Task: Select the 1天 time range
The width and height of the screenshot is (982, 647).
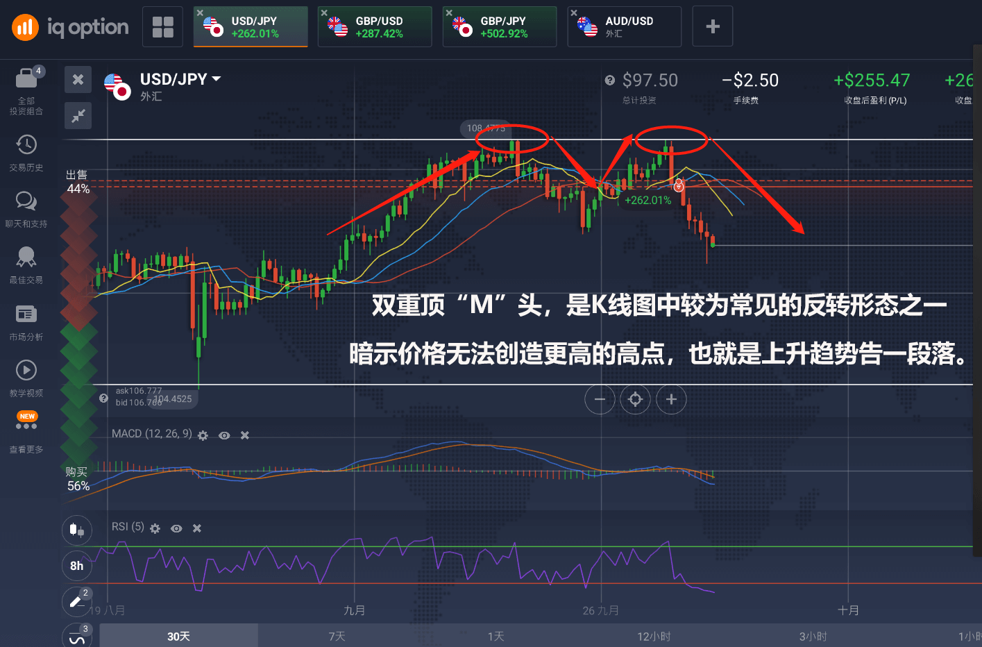Action: (x=496, y=636)
